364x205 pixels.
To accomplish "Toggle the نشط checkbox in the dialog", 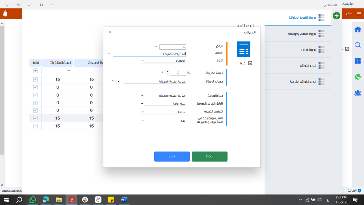I will click(250, 63).
